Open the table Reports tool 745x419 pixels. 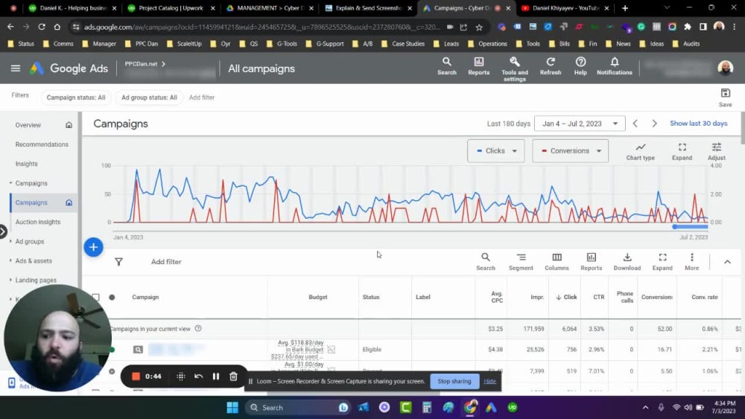coord(591,261)
